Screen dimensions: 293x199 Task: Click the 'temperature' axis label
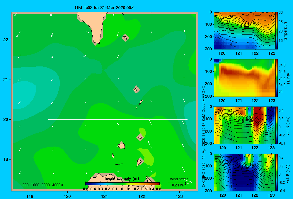285,31
